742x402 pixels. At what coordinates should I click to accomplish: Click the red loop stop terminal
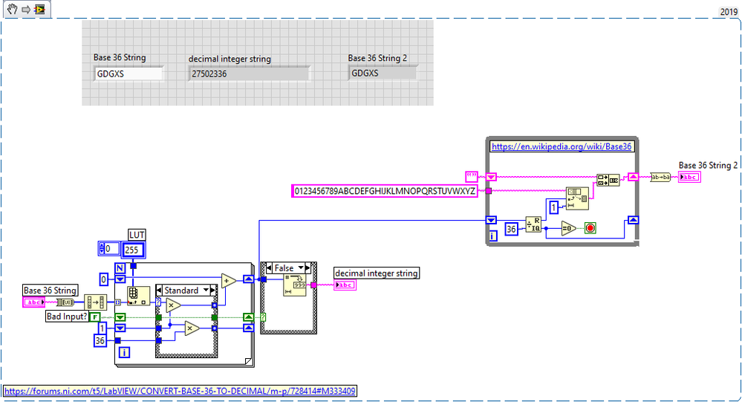coord(590,228)
